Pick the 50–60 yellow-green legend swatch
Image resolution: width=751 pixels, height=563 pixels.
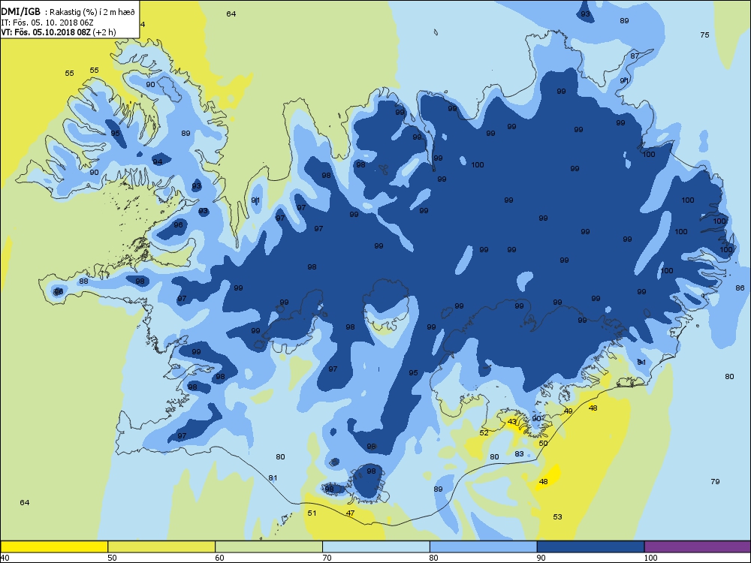tap(161, 546)
